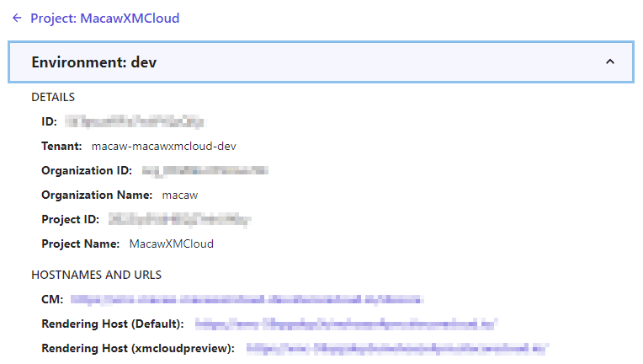Click the blurred Project ID value
The height and width of the screenshot is (364, 643).
click(180, 219)
